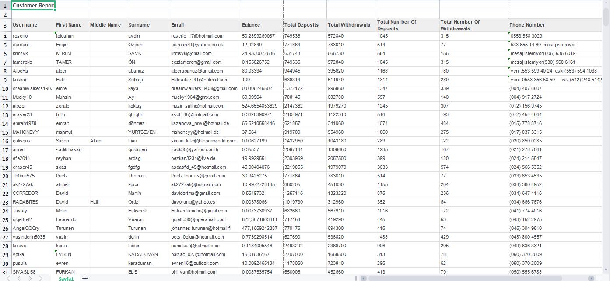
Task: Select row header 3
Action: point(5,25)
